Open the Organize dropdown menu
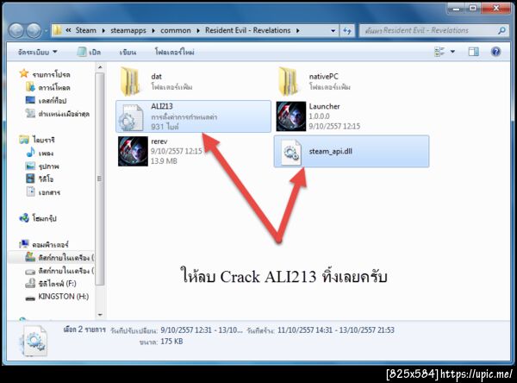 click(38, 52)
